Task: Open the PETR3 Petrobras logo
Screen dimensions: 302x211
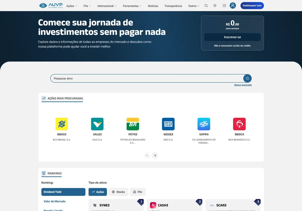Action: [x=133, y=124]
